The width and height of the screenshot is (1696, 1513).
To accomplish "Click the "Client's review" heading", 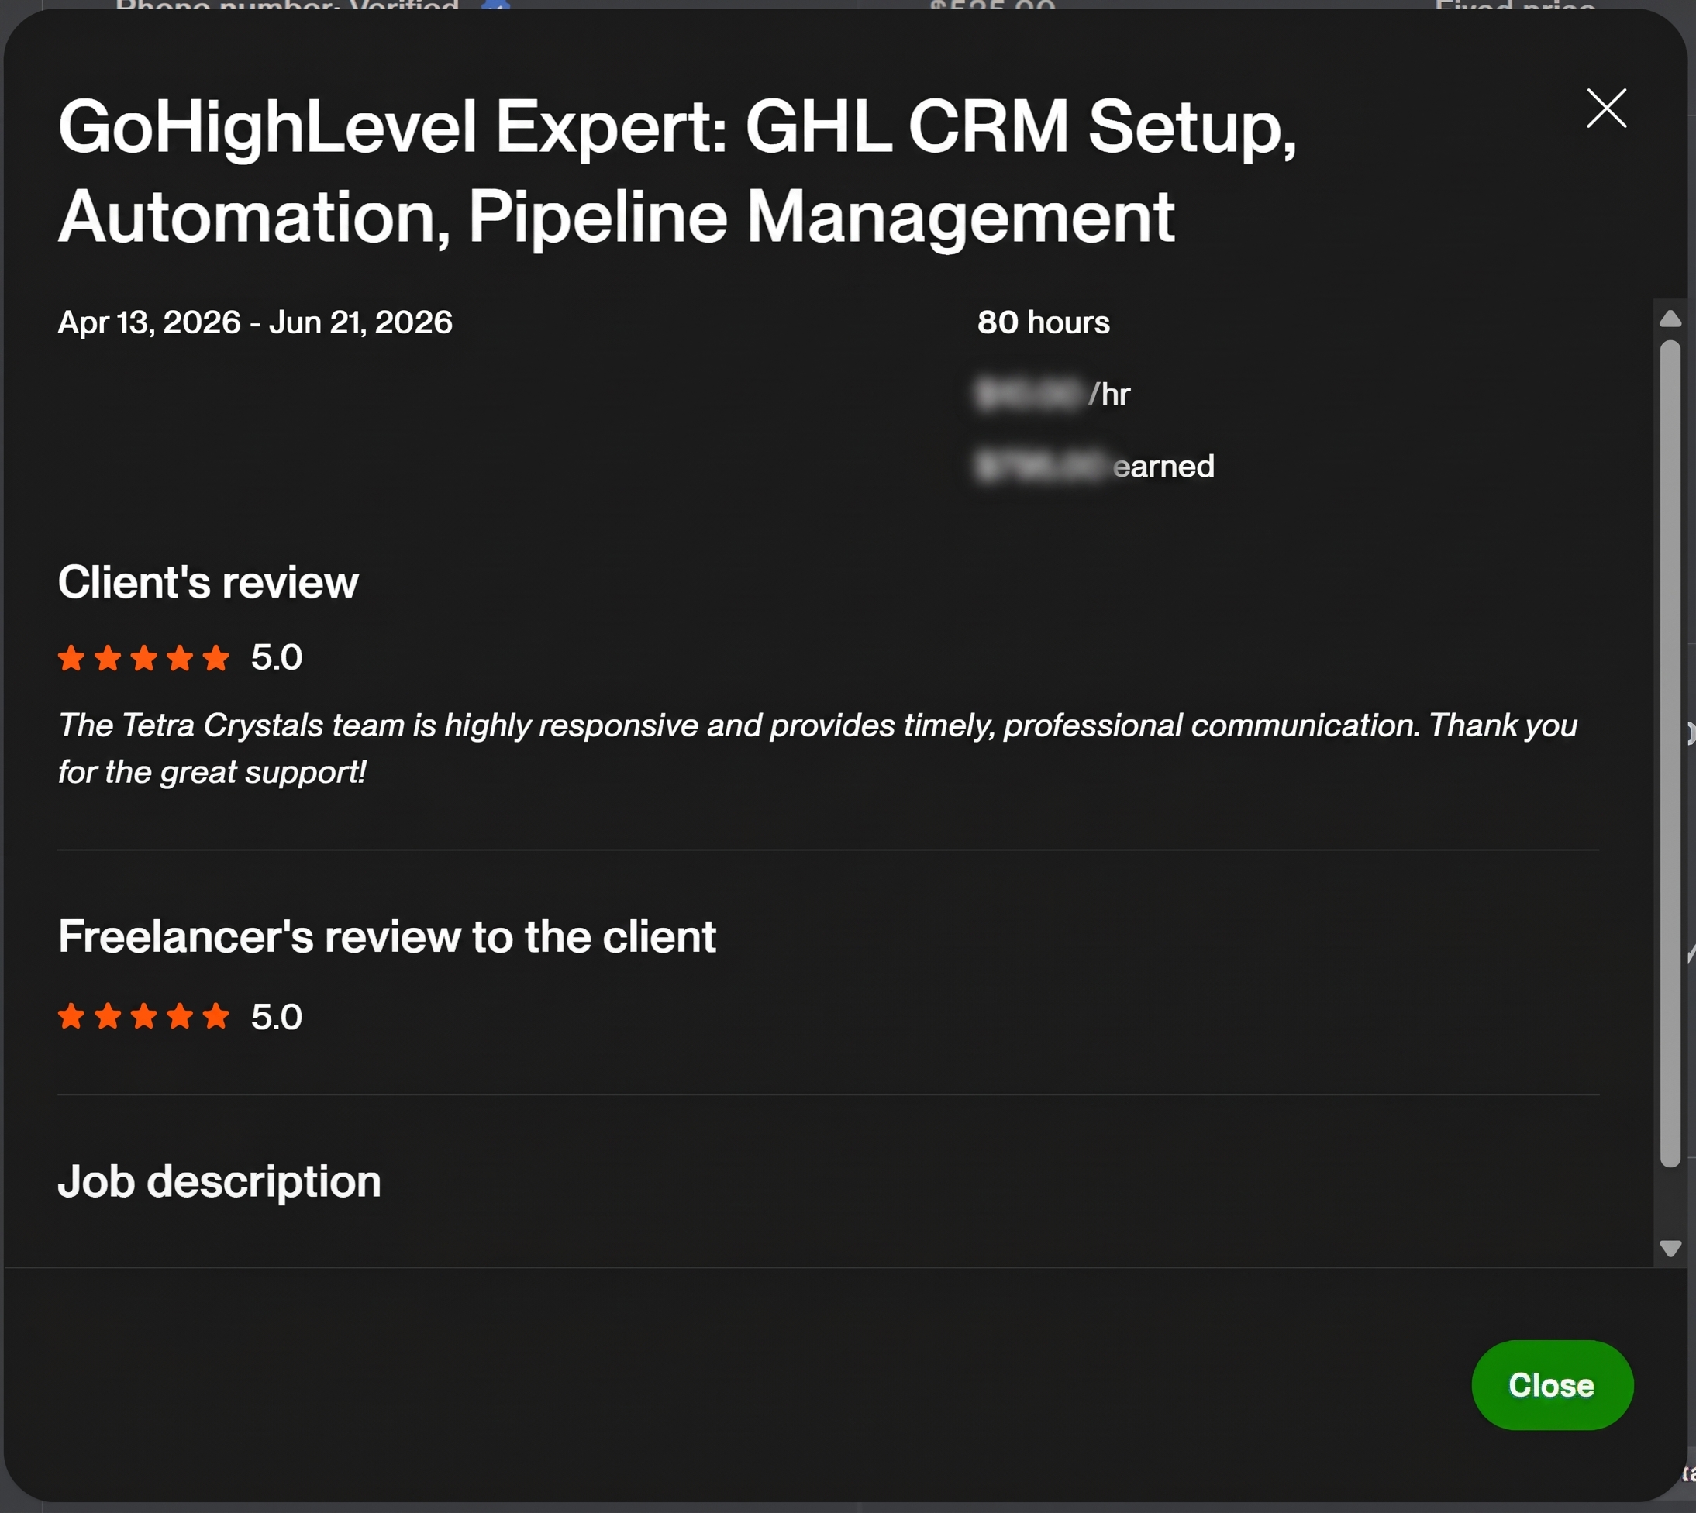I will [x=208, y=582].
